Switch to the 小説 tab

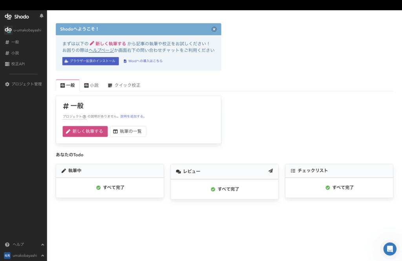[x=91, y=85]
